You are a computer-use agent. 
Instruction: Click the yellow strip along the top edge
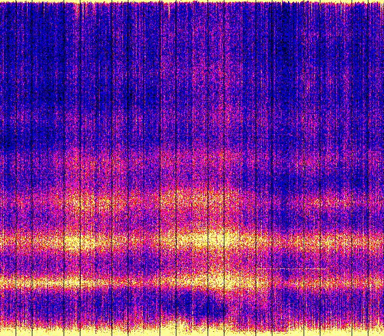192,2
